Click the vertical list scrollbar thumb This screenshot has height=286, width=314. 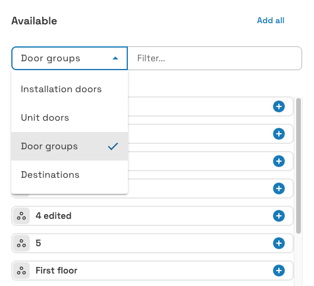tap(299, 166)
